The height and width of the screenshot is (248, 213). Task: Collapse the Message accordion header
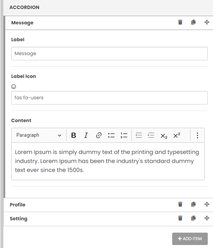tap(109, 23)
